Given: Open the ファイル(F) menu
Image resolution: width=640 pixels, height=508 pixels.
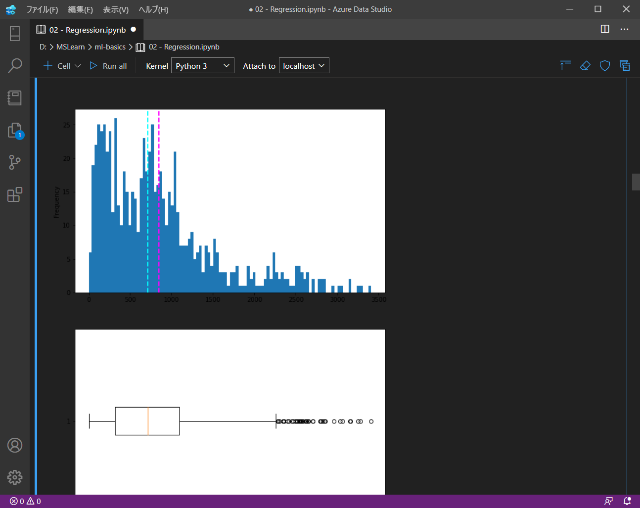Looking at the screenshot, I should (x=42, y=9).
